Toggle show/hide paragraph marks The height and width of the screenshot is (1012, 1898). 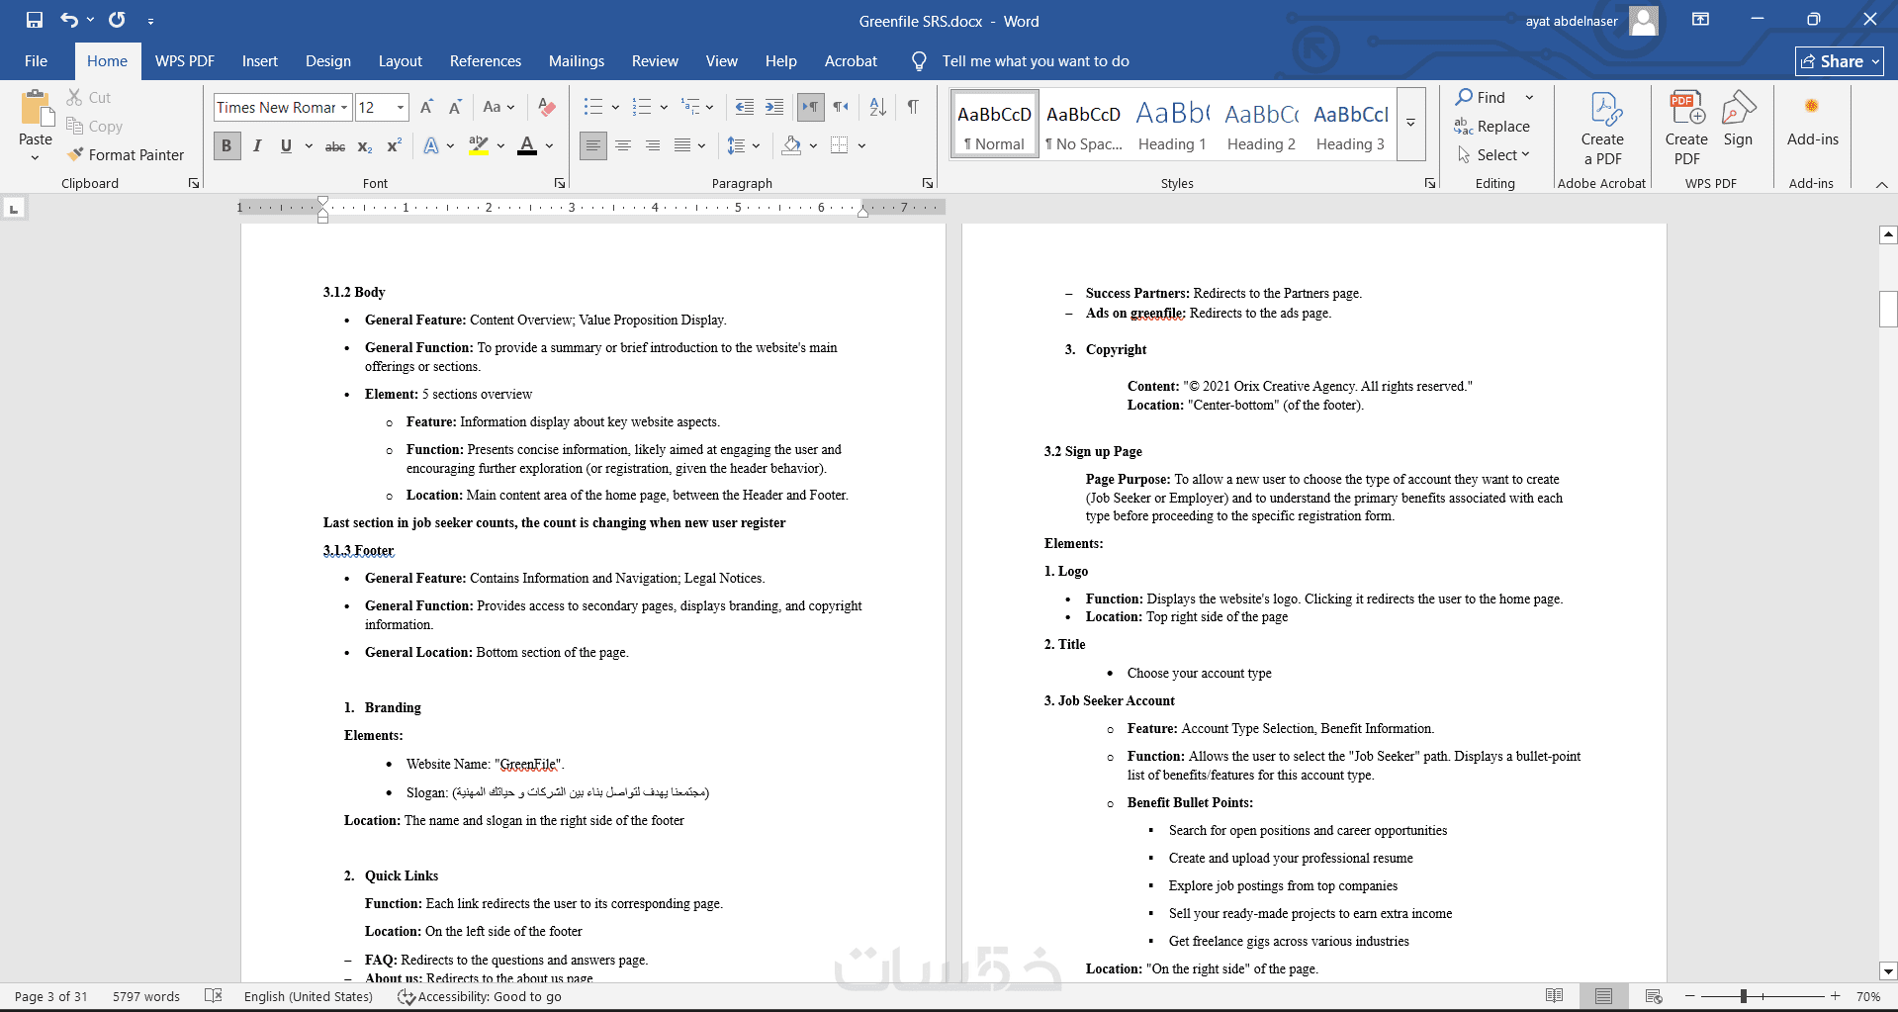coord(913,107)
